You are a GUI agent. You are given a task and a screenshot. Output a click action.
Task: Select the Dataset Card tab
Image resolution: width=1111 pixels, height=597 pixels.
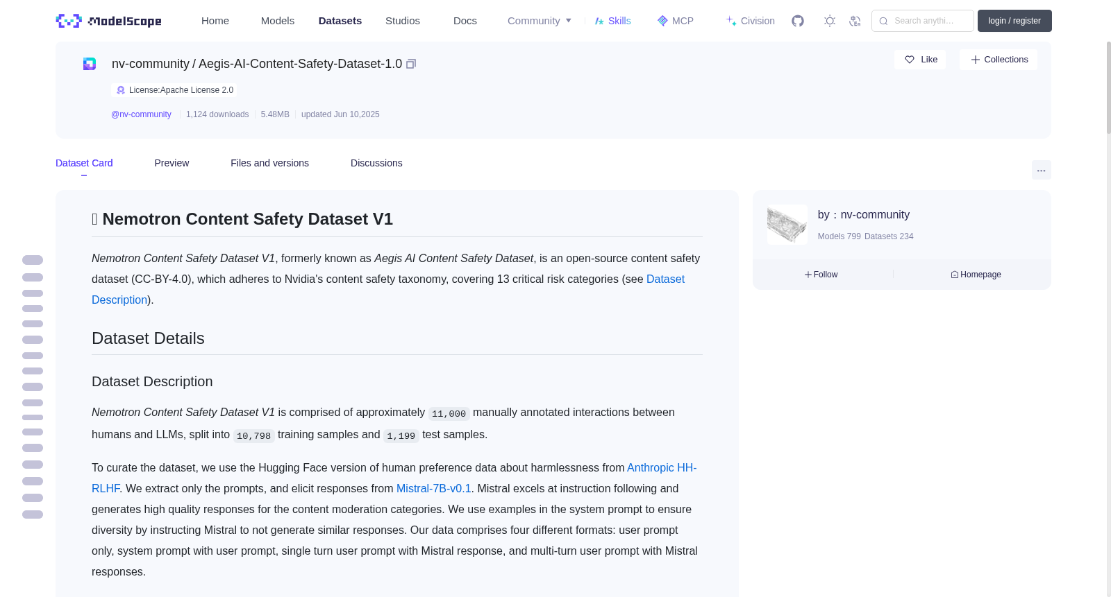[x=84, y=163]
